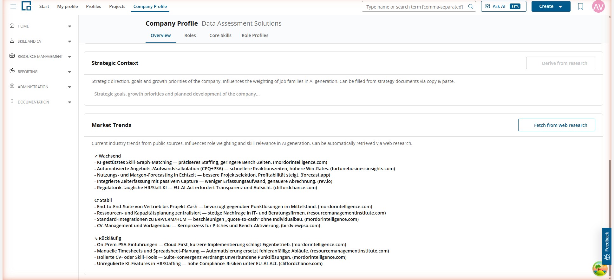Open Profiles in top navigation
The image size is (614, 280).
pos(94,6)
